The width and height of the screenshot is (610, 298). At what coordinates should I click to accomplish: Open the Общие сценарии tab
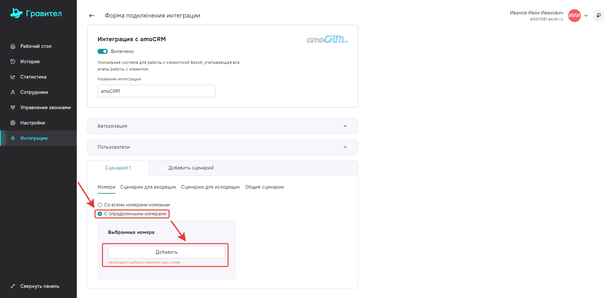point(264,187)
